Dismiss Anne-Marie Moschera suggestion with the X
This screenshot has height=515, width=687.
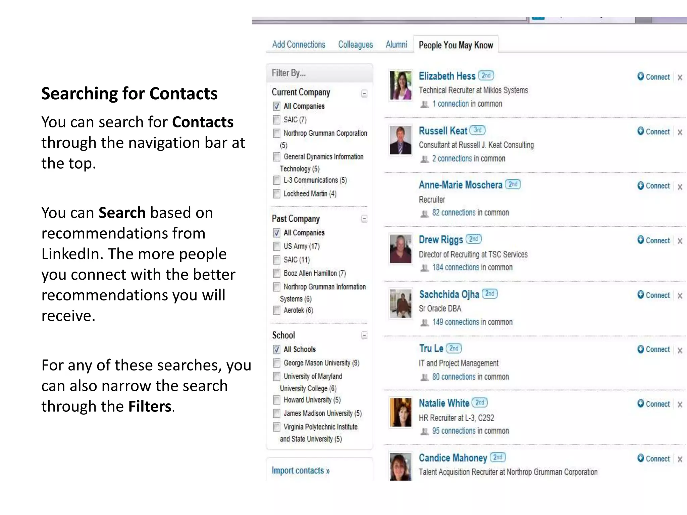coord(680,187)
